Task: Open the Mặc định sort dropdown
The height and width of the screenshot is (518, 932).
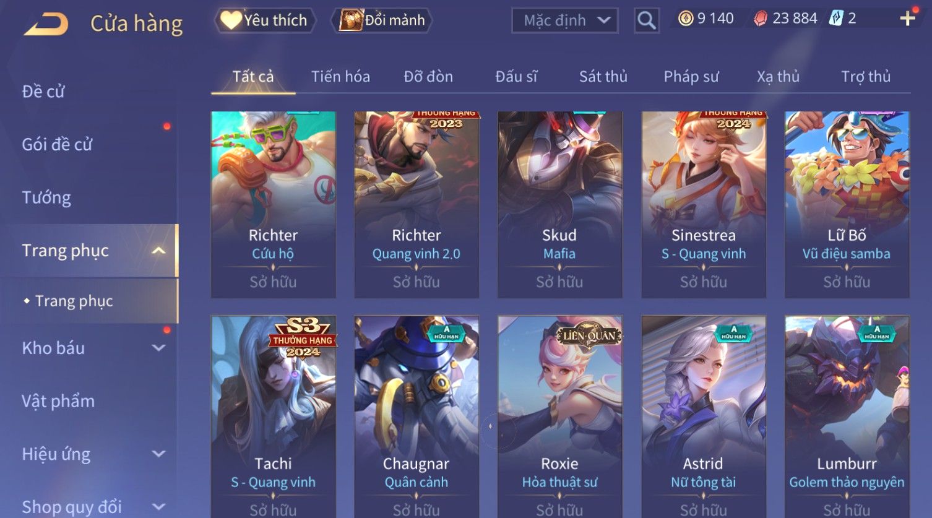Action: (565, 20)
